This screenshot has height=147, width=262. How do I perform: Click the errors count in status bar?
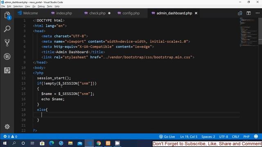coord(7,137)
